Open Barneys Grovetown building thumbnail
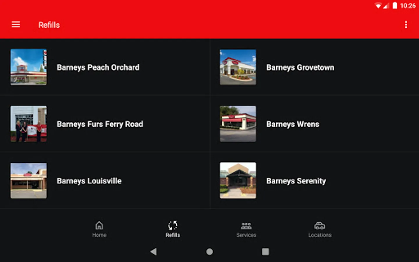This screenshot has height=262, width=419. 238,67
